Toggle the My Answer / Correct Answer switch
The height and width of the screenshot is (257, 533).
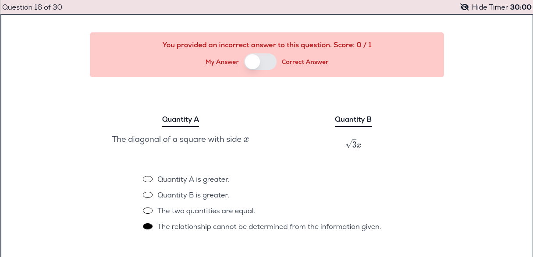(x=260, y=62)
